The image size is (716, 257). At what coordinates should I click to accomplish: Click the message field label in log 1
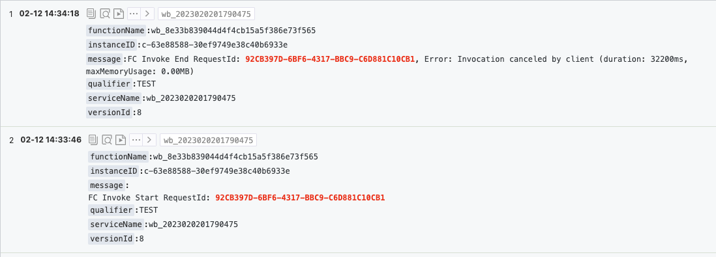(x=104, y=59)
